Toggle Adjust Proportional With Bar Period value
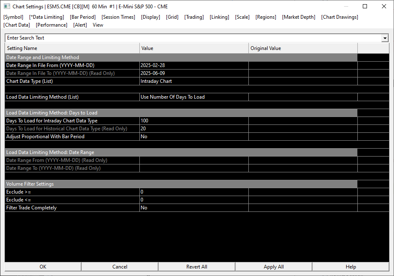Image resolution: width=394 pixels, height=276 pixels. (194, 137)
